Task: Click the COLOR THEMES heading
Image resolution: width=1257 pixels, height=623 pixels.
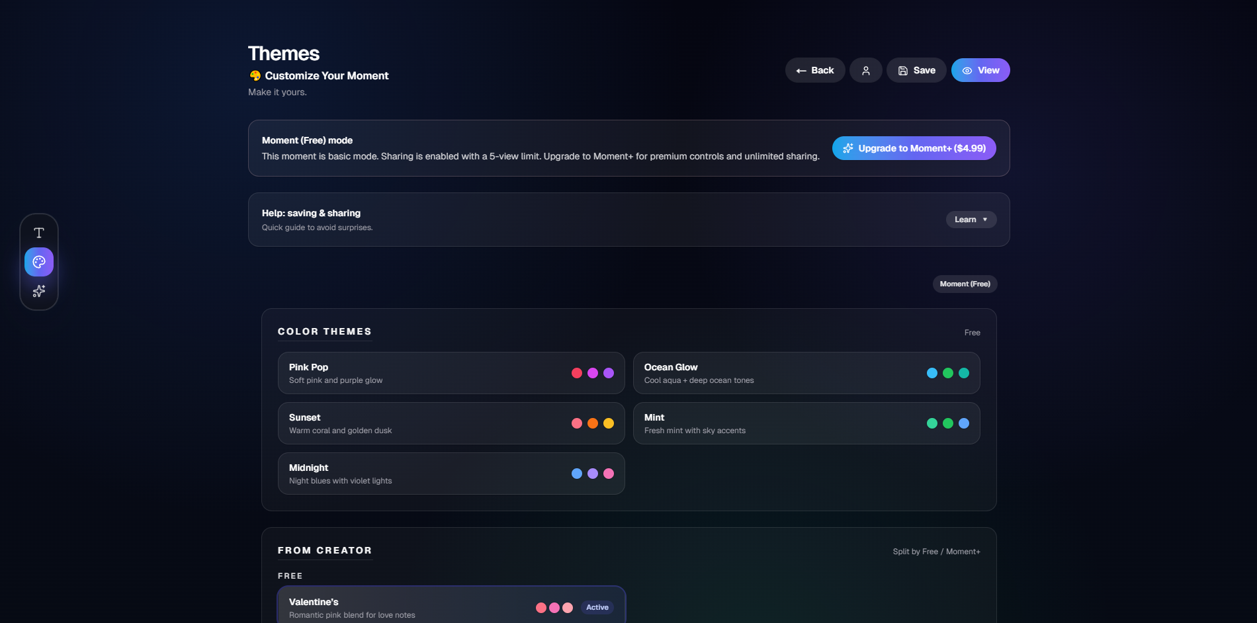Action: pos(325,331)
